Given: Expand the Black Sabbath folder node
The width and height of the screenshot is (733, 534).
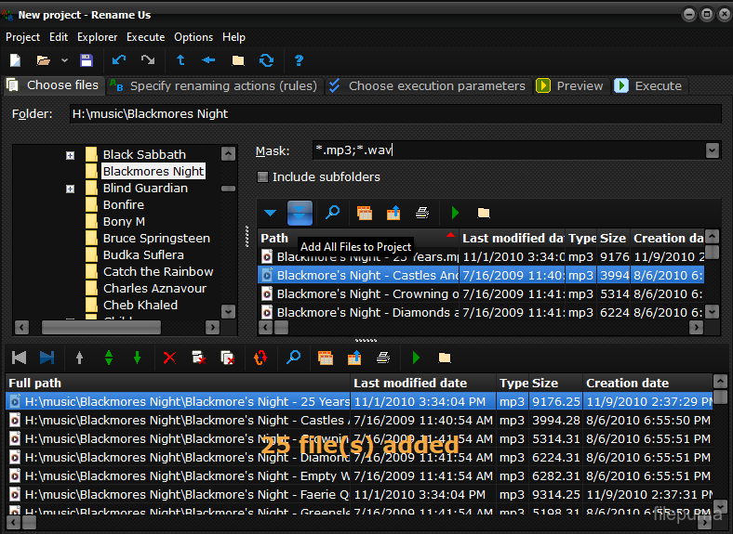Looking at the screenshot, I should pos(70,155).
